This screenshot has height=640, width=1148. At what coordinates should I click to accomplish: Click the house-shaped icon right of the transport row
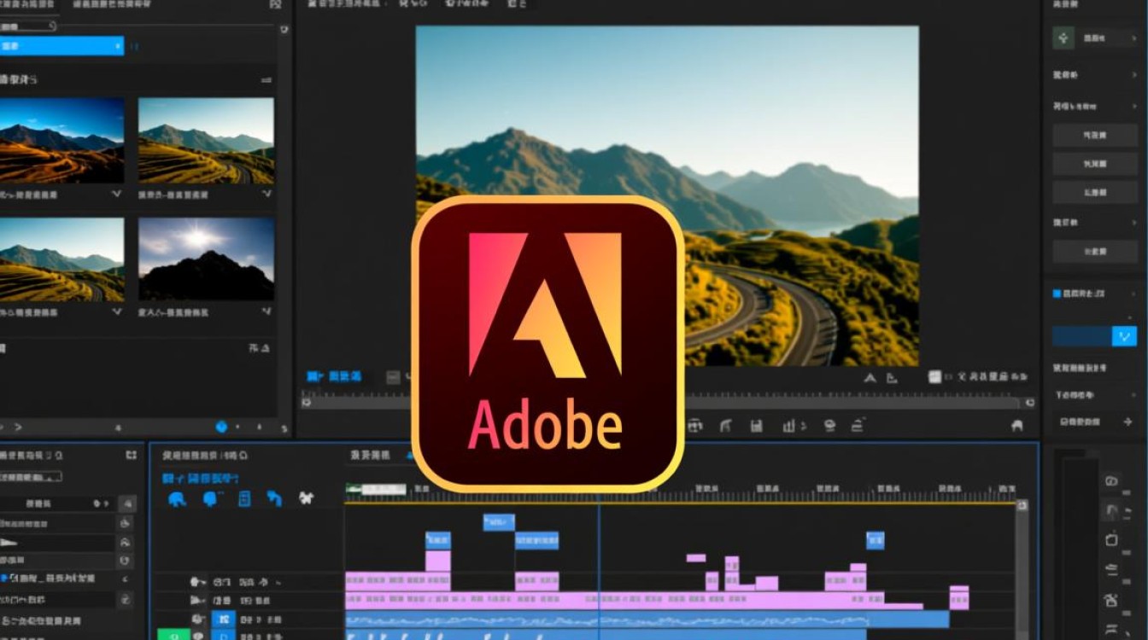pyautogui.click(x=1017, y=425)
